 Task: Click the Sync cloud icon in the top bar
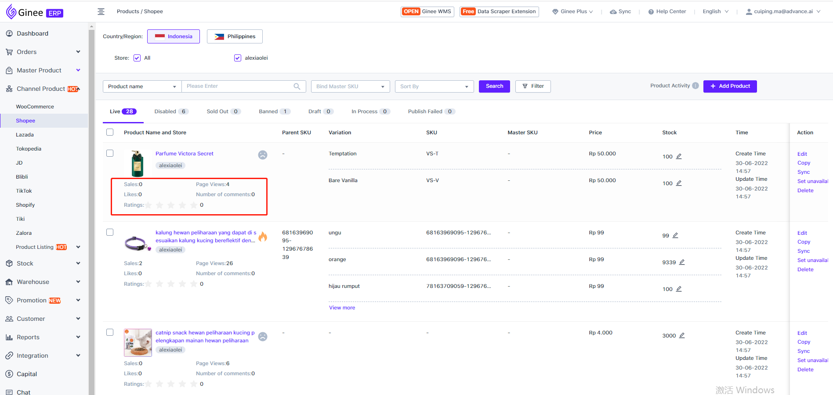[612, 11]
